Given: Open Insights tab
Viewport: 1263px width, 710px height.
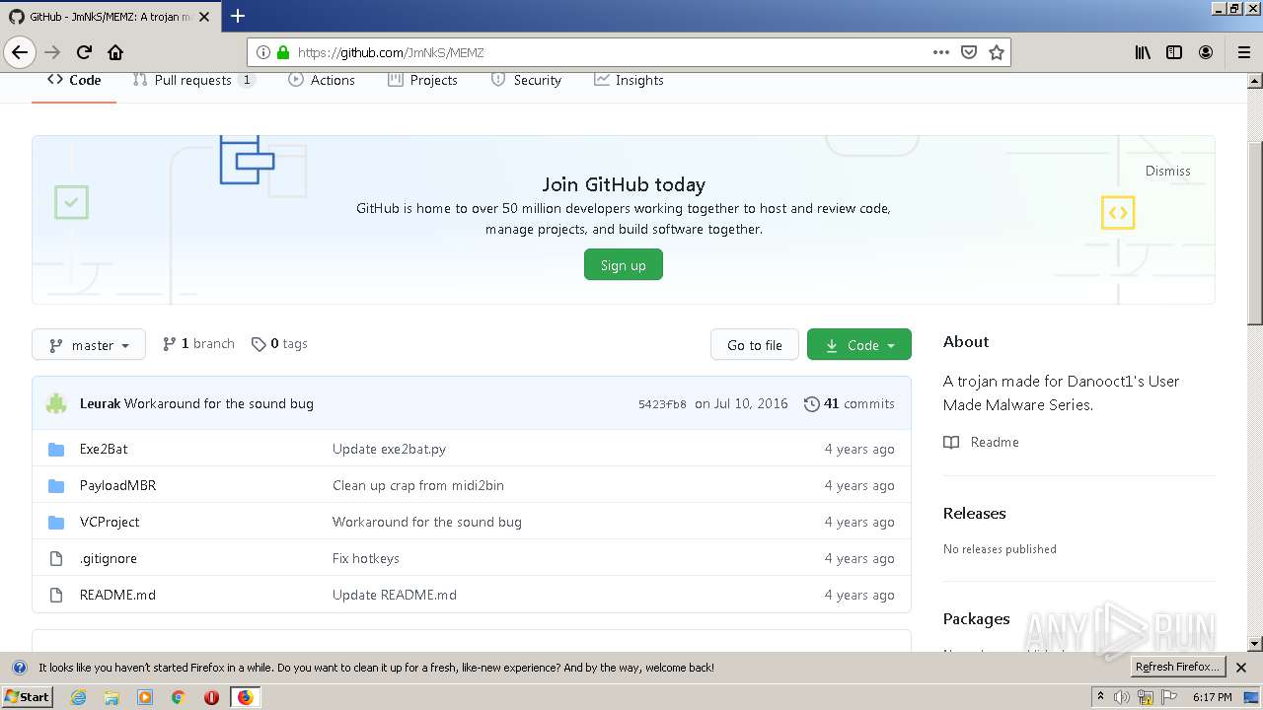Looking at the screenshot, I should (629, 80).
